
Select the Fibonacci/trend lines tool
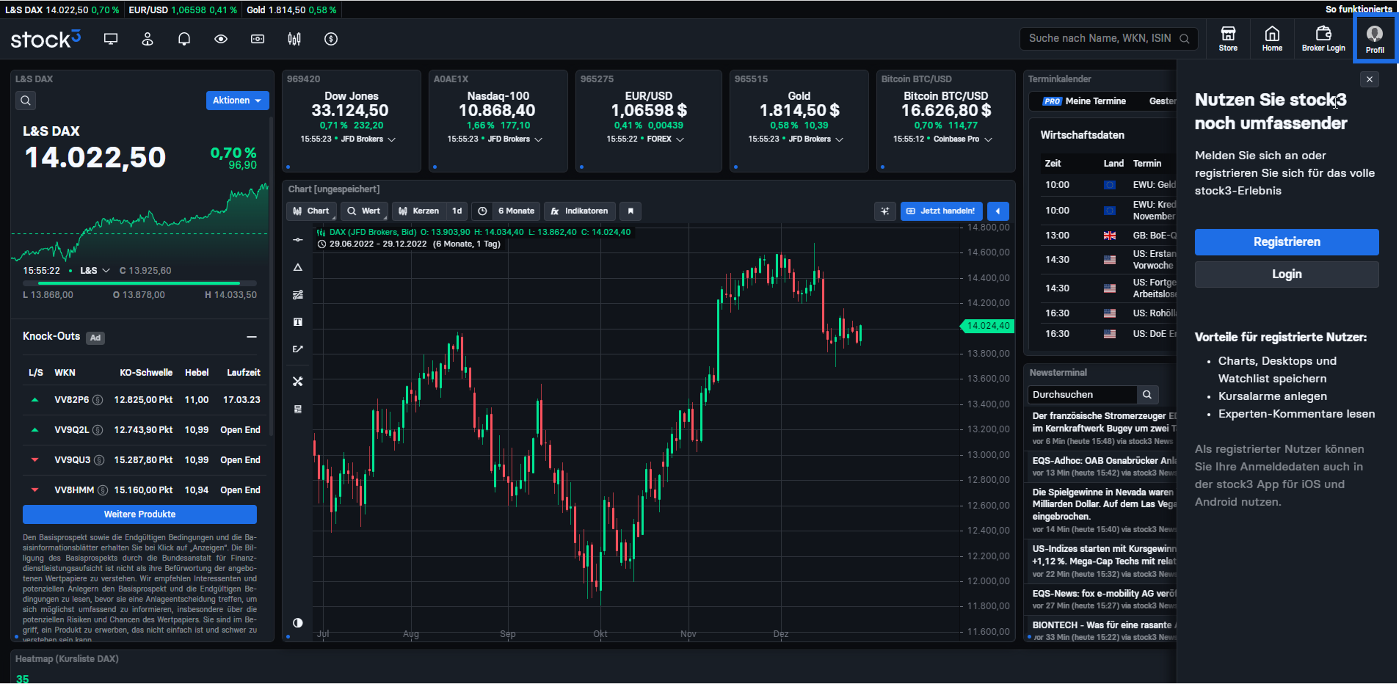pyautogui.click(x=298, y=295)
